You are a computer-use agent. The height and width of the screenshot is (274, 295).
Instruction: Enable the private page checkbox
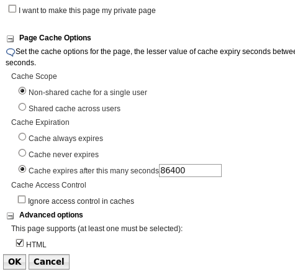pyautogui.click(x=12, y=9)
